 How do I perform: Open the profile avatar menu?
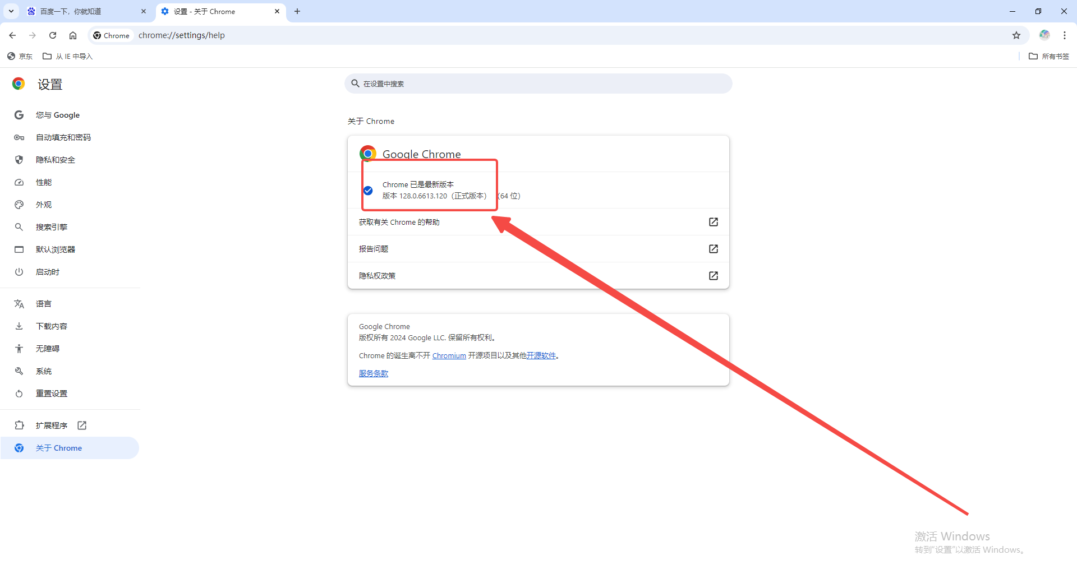click(x=1044, y=35)
